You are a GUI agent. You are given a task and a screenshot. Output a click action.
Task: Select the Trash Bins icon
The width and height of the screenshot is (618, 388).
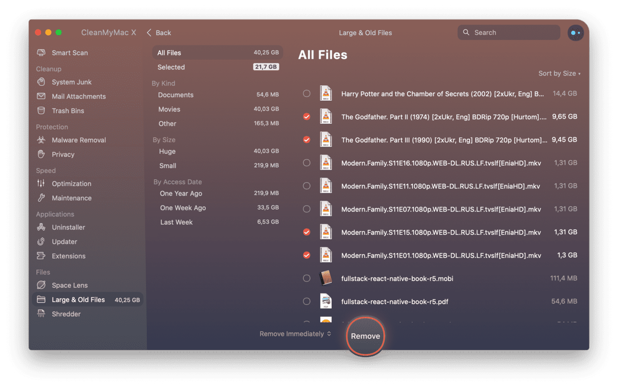pos(42,110)
